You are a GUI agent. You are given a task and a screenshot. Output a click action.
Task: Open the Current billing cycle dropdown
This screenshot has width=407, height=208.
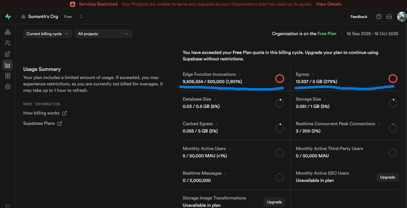coord(47,34)
